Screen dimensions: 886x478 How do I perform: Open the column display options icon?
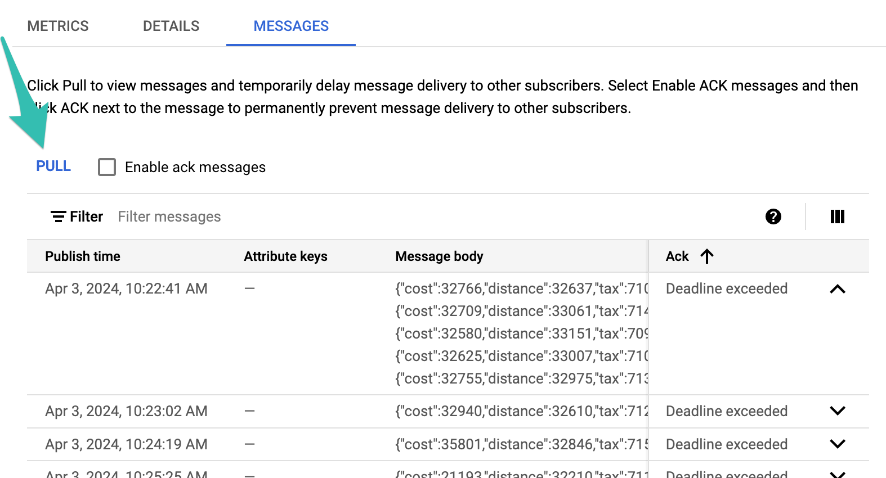click(837, 217)
